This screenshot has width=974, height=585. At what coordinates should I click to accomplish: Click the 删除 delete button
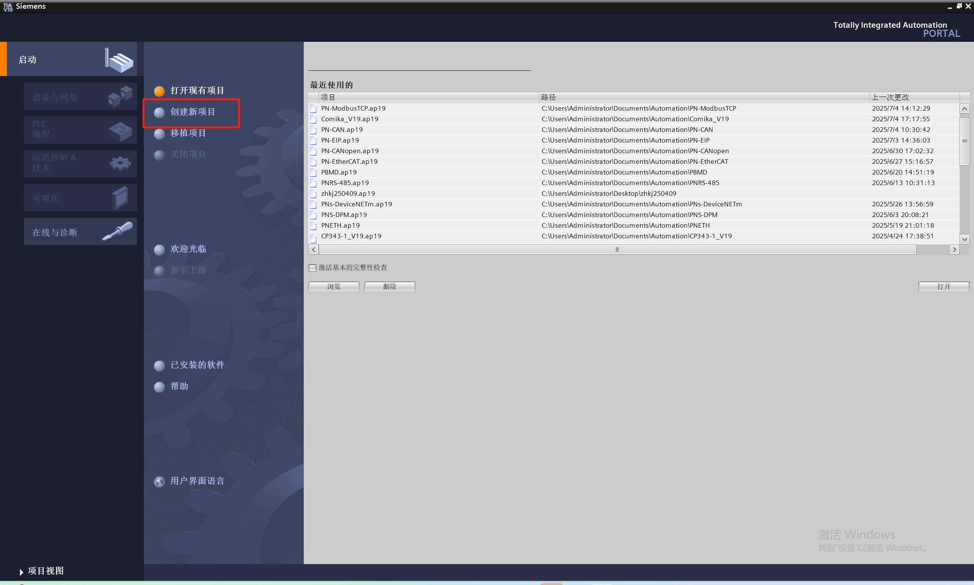[x=389, y=287]
